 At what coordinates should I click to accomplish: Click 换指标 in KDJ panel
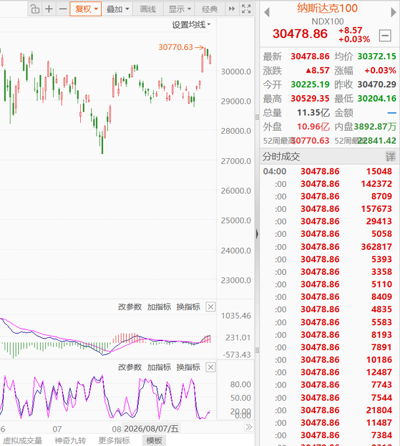point(189,367)
